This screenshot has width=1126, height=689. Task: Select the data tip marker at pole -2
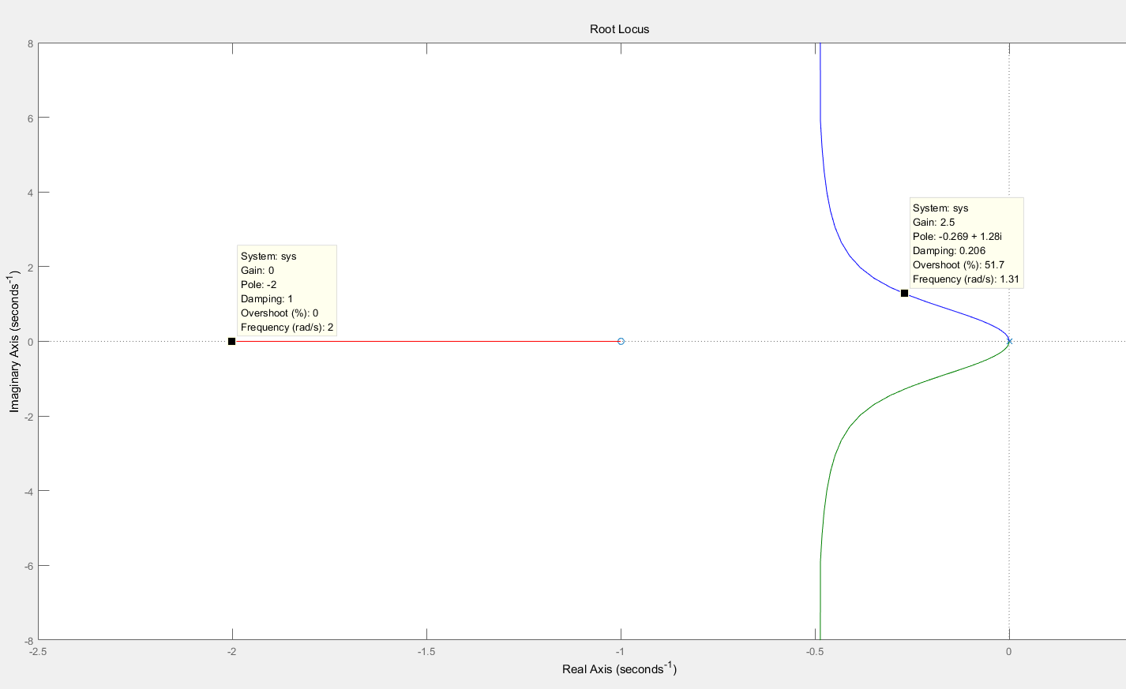[x=231, y=341]
